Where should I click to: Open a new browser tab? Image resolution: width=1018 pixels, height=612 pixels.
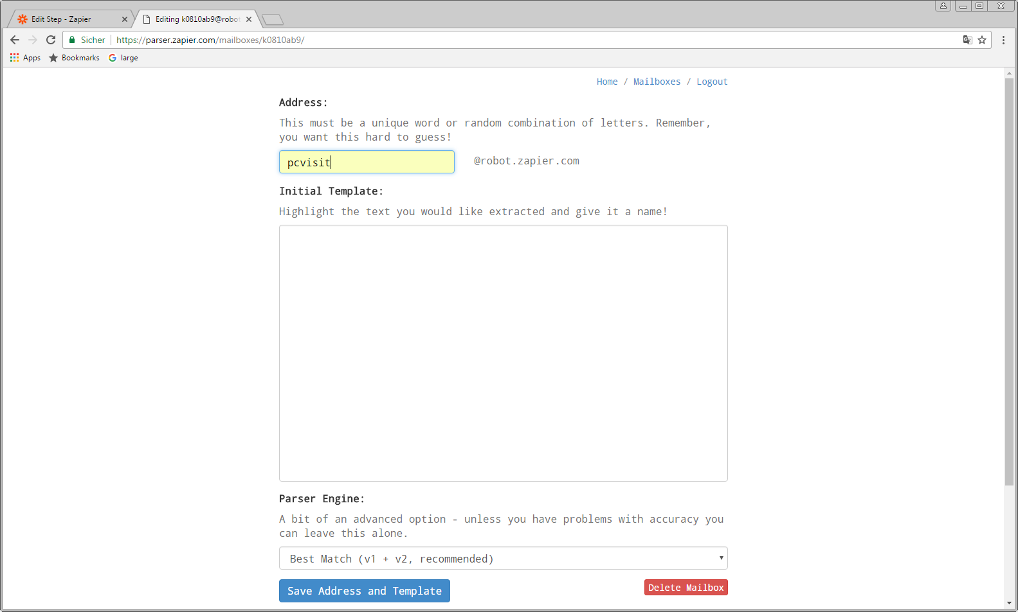(273, 19)
